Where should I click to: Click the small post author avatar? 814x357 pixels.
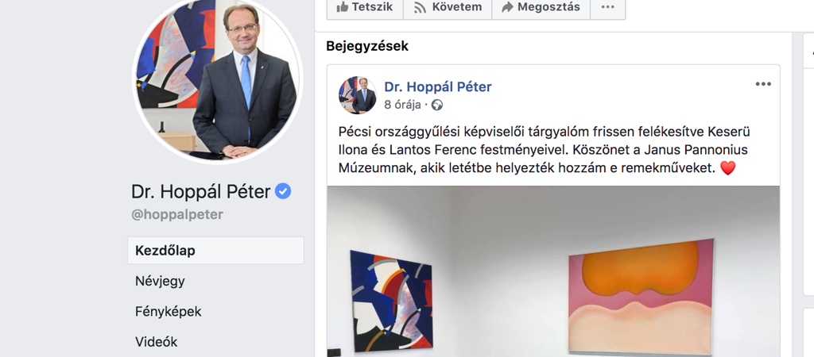(357, 95)
